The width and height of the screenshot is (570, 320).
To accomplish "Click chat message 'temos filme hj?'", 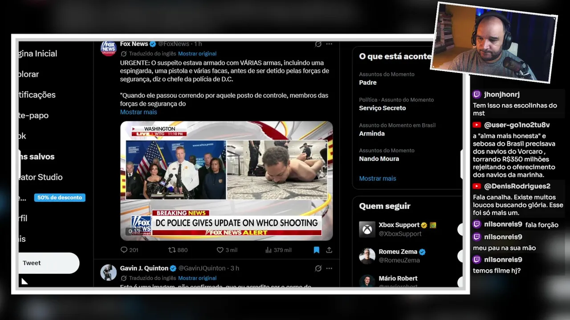I will coord(497,270).
